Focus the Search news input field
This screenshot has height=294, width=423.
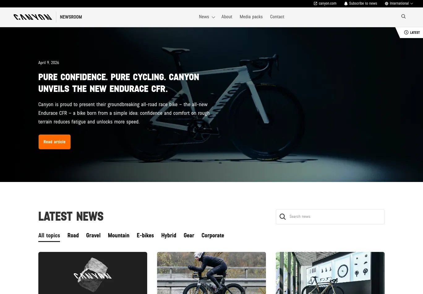330,217
